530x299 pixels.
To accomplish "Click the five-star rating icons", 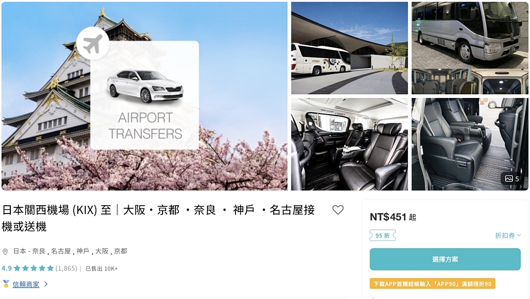I will pos(34,268).
